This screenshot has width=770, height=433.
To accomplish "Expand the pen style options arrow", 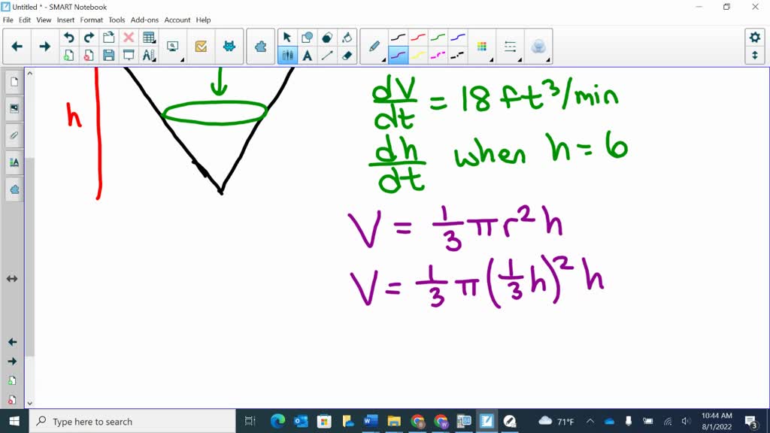I will tap(383, 60).
